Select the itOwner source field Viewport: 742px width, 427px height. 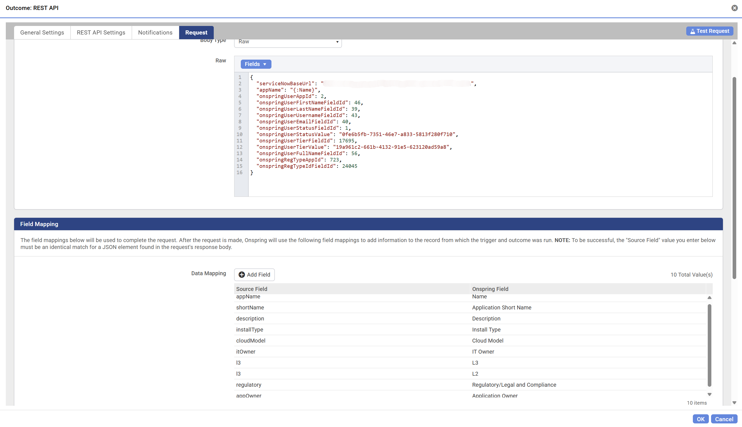(352, 352)
